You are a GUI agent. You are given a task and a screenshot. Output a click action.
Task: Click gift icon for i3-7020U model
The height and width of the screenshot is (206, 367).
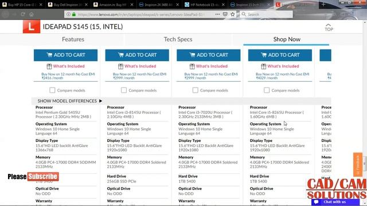click(x=192, y=66)
